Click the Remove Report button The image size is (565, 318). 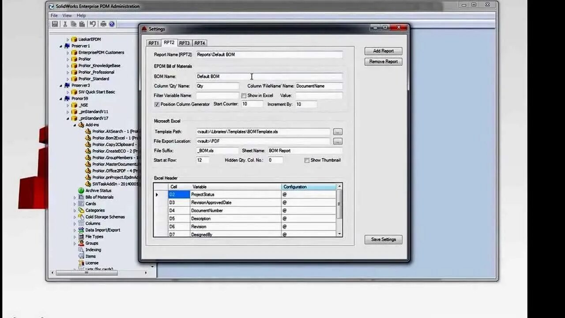[x=383, y=61]
